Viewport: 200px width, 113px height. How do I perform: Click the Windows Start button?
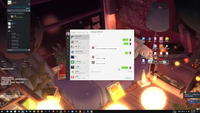pyautogui.click(x=2, y=111)
